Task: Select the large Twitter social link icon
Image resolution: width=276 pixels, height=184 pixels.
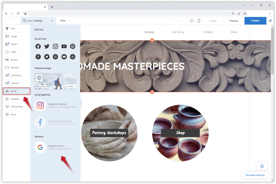Action: pyautogui.click(x=47, y=46)
